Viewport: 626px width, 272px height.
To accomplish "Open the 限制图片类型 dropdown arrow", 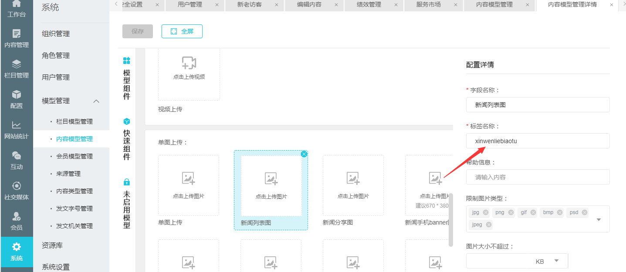I will 599,219.
